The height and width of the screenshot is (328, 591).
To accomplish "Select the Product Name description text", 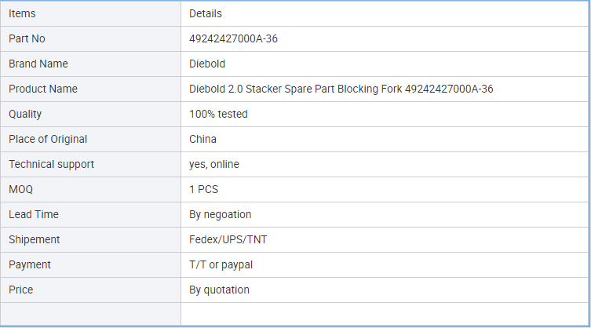I will [341, 89].
